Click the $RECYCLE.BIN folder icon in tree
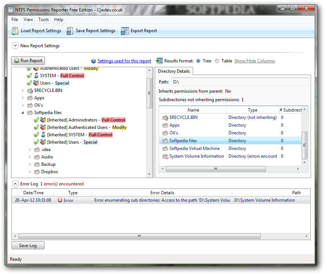 [30, 90]
